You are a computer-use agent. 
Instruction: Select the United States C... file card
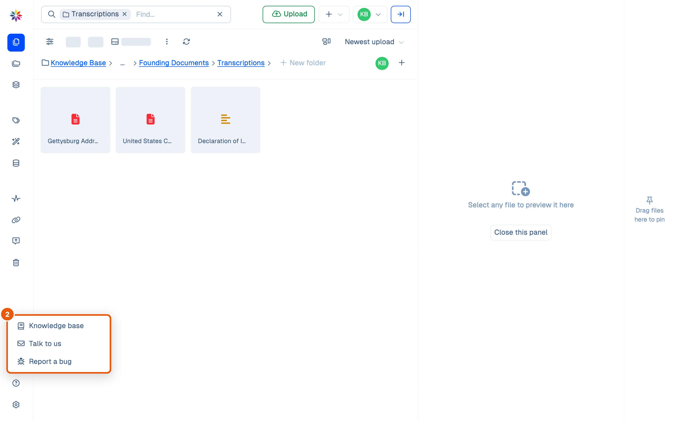tap(150, 120)
